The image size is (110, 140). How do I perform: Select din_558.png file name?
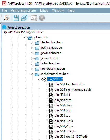[x=63, y=110]
